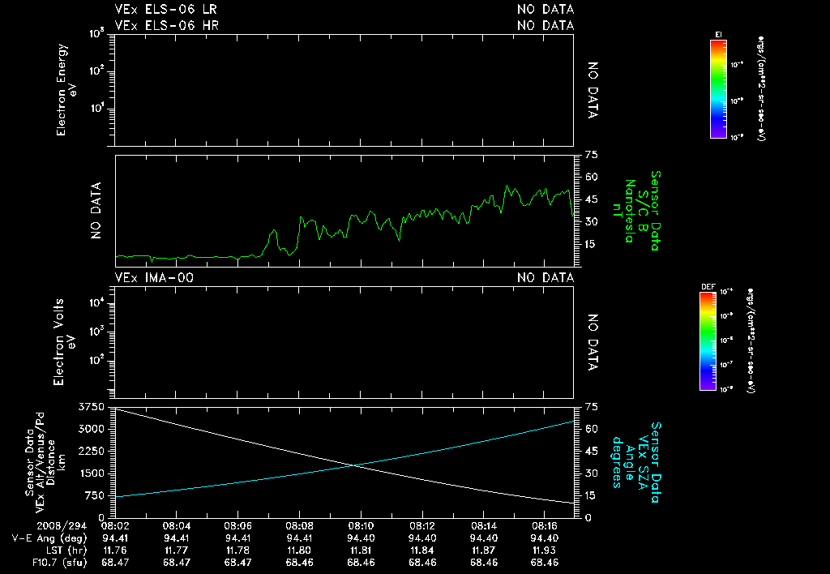
Task: Click the Electron Energy eV axis label
Action: click(x=66, y=90)
